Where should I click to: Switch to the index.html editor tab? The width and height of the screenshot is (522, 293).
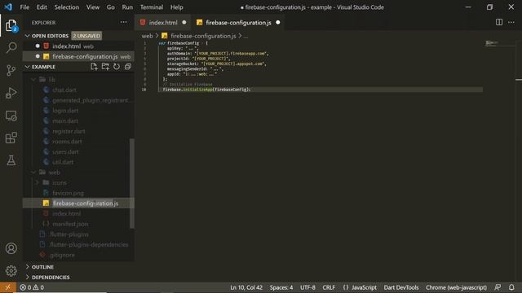click(162, 23)
